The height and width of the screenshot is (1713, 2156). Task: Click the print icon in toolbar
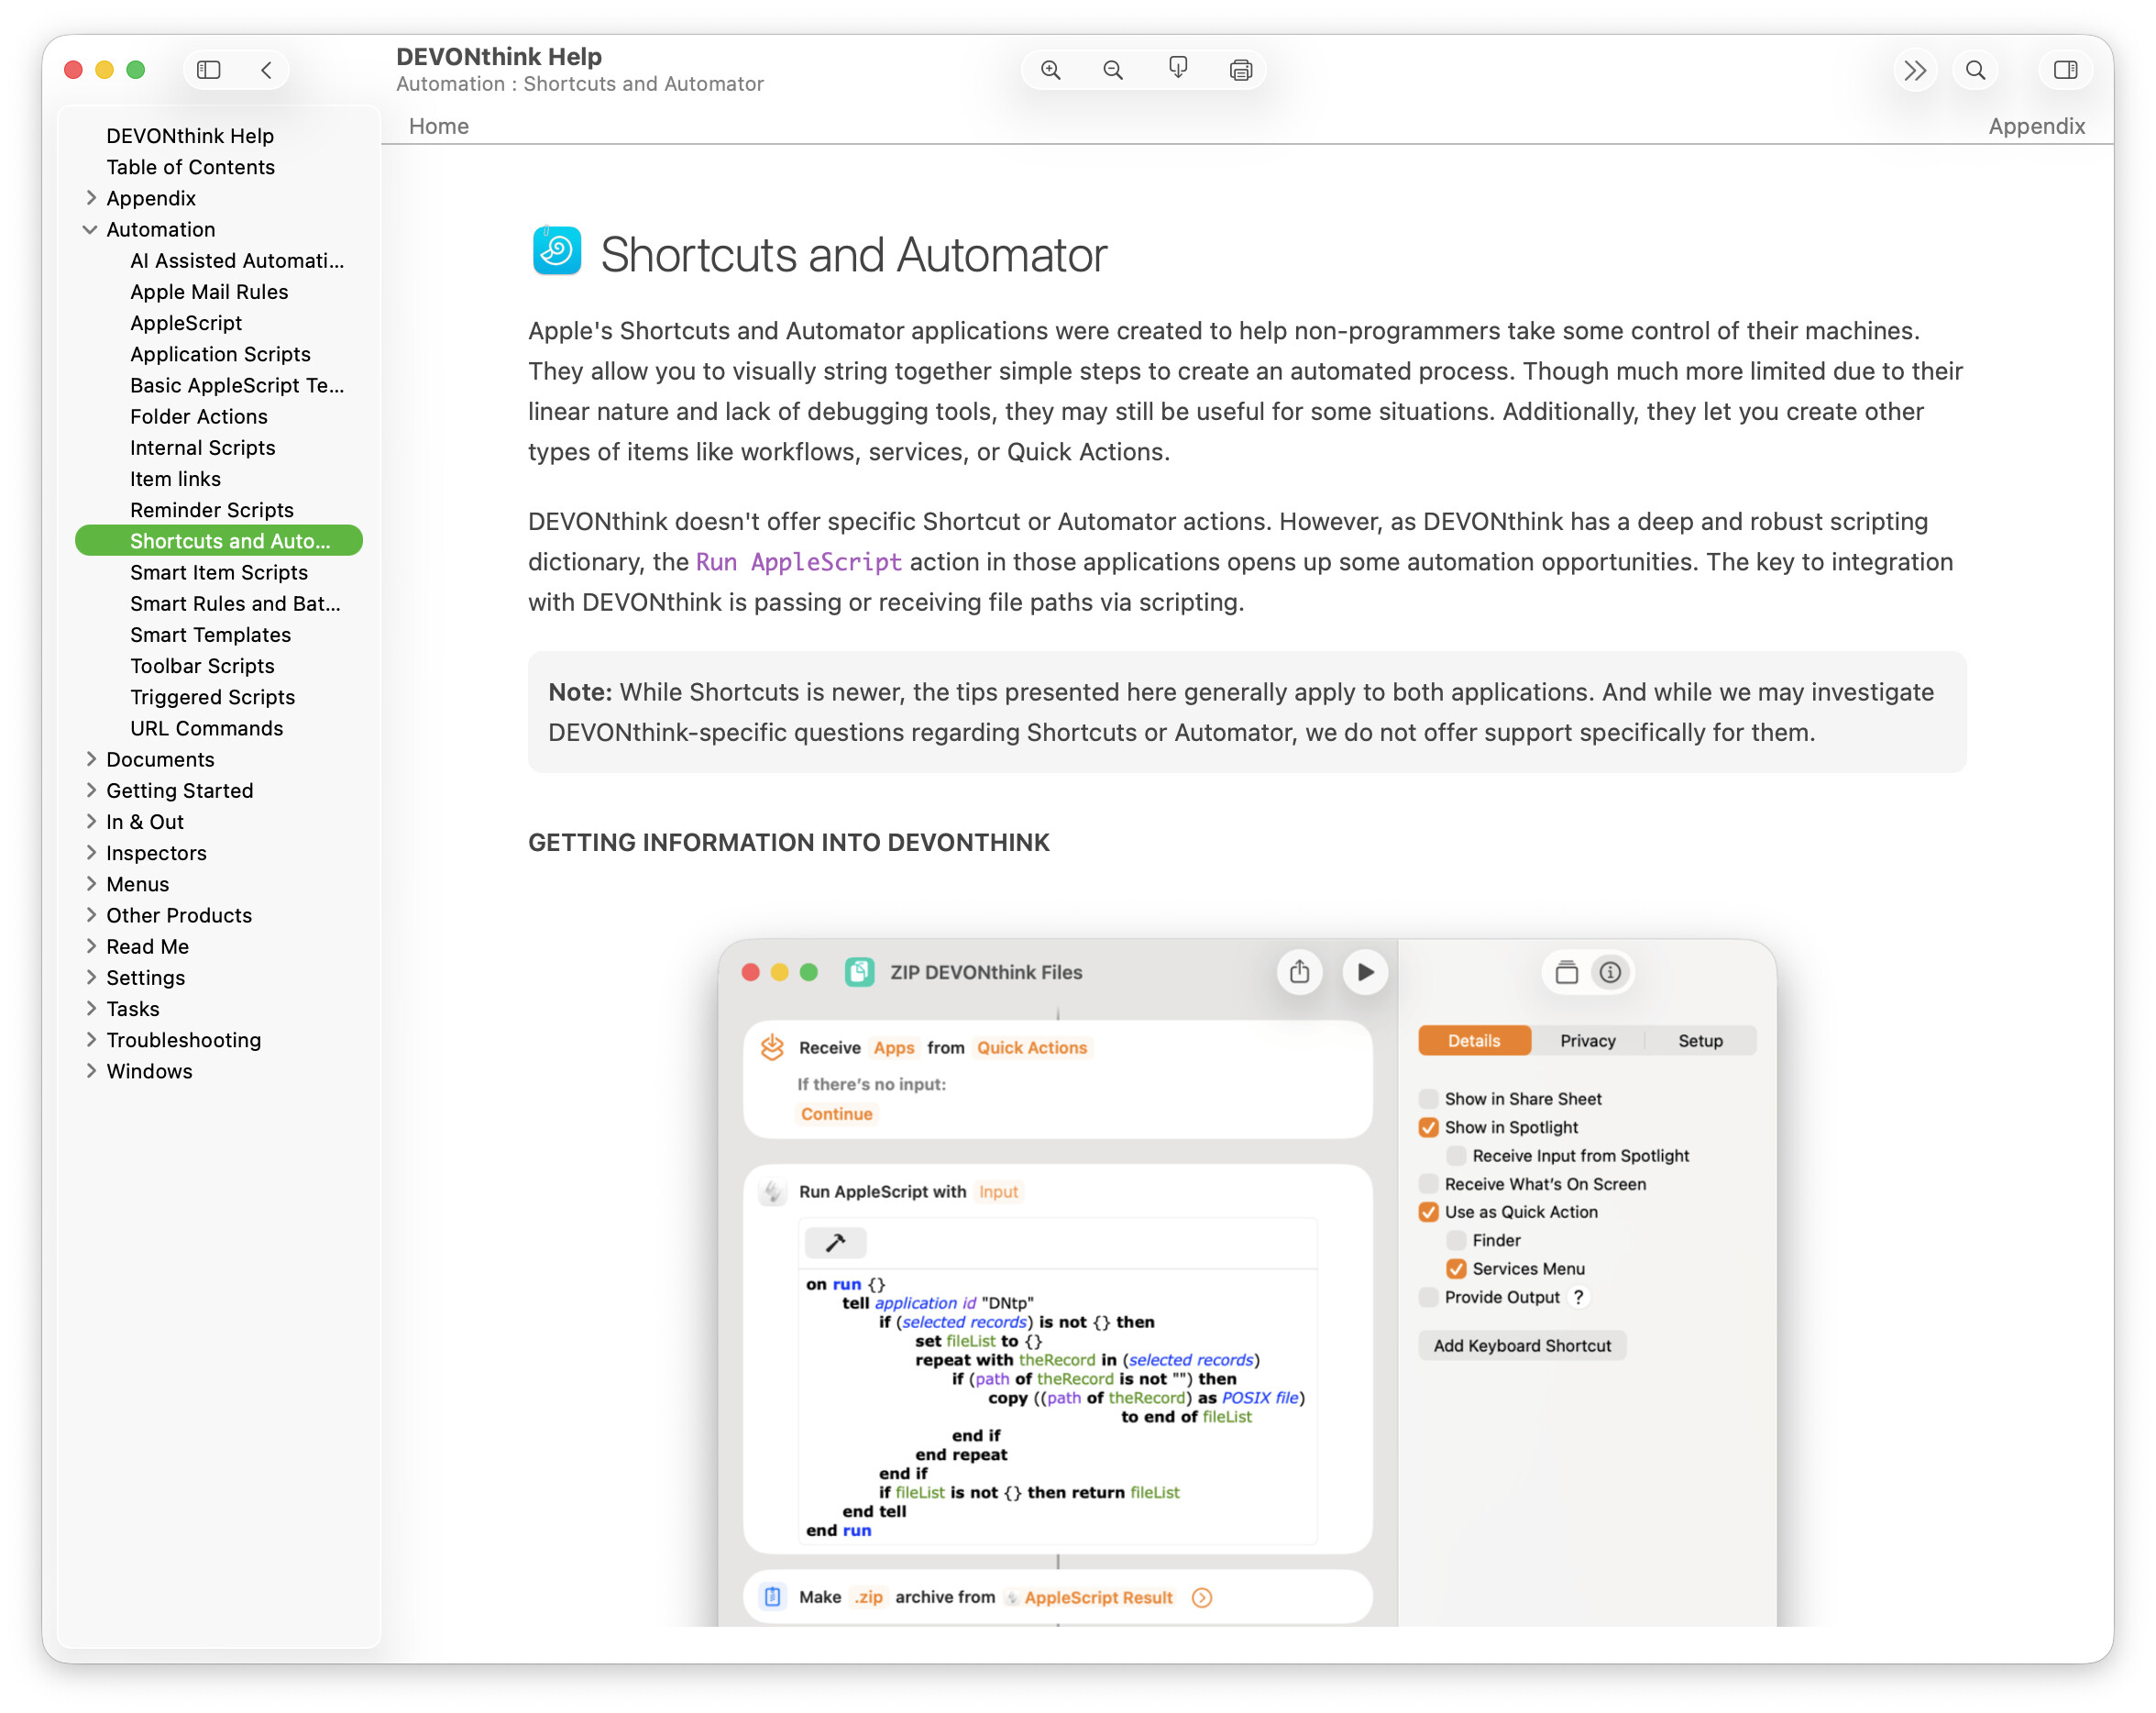coord(1240,70)
